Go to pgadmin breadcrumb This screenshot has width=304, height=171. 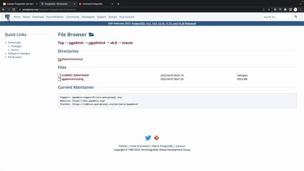click(76, 43)
